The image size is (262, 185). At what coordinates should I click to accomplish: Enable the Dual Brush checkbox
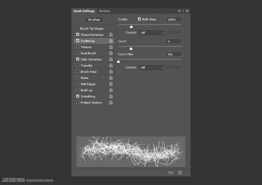tap(78, 53)
